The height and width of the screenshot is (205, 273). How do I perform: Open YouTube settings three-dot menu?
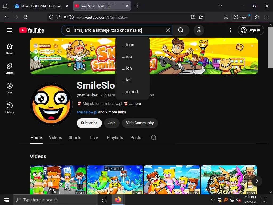click(x=230, y=30)
